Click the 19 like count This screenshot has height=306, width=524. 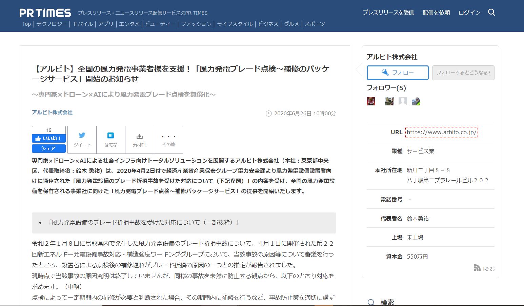pyautogui.click(x=49, y=130)
